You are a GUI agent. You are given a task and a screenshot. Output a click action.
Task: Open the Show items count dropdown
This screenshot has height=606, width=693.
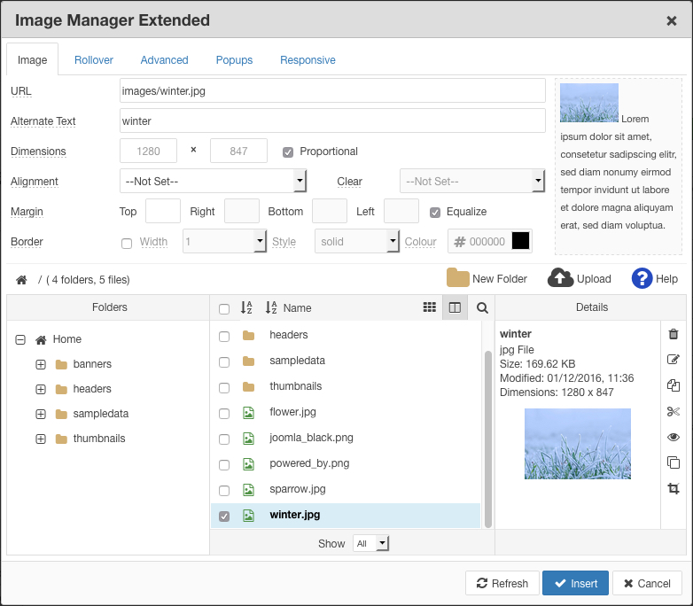pos(370,543)
